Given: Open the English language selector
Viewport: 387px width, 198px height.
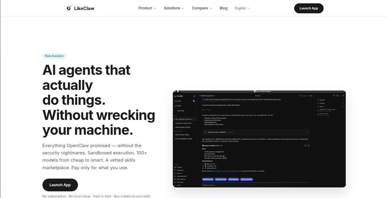Looking at the screenshot, I should [242, 8].
